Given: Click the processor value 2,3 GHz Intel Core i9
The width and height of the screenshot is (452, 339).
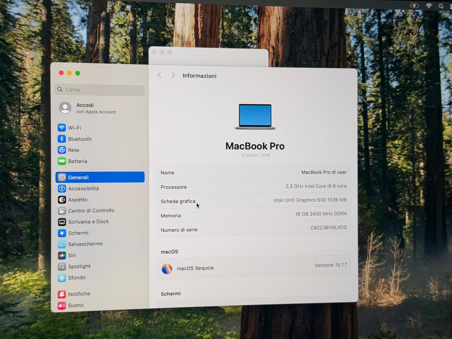Looking at the screenshot, I should [x=316, y=186].
